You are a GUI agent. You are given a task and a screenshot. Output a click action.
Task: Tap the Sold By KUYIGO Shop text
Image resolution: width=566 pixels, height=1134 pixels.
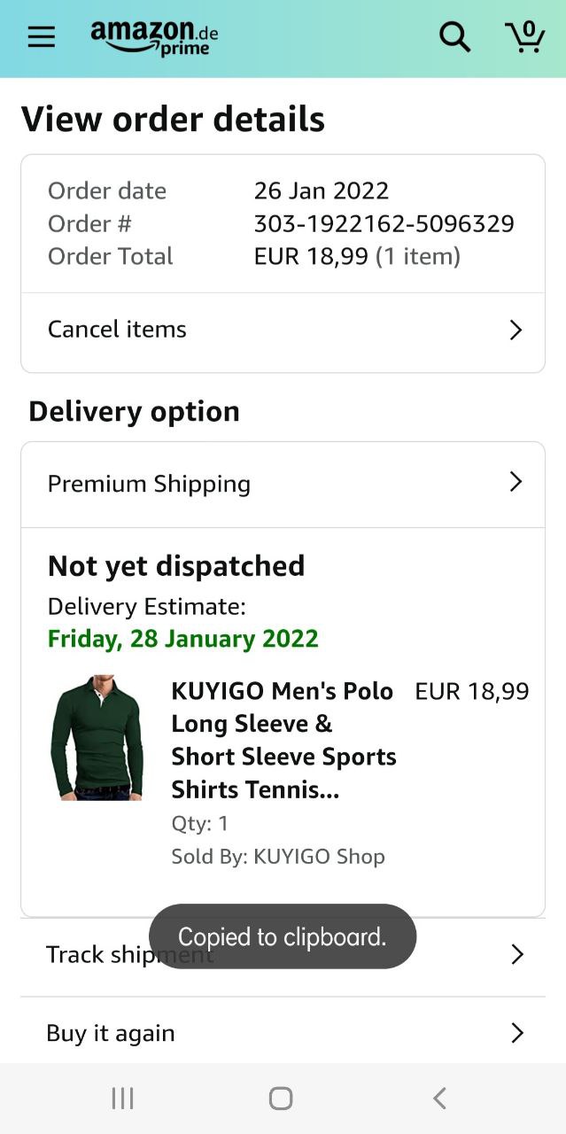pos(278,857)
